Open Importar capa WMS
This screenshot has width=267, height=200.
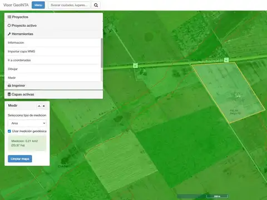(x=52, y=51)
